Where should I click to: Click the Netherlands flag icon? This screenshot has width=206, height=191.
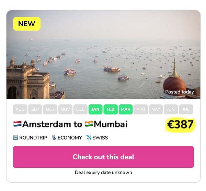tap(18, 124)
